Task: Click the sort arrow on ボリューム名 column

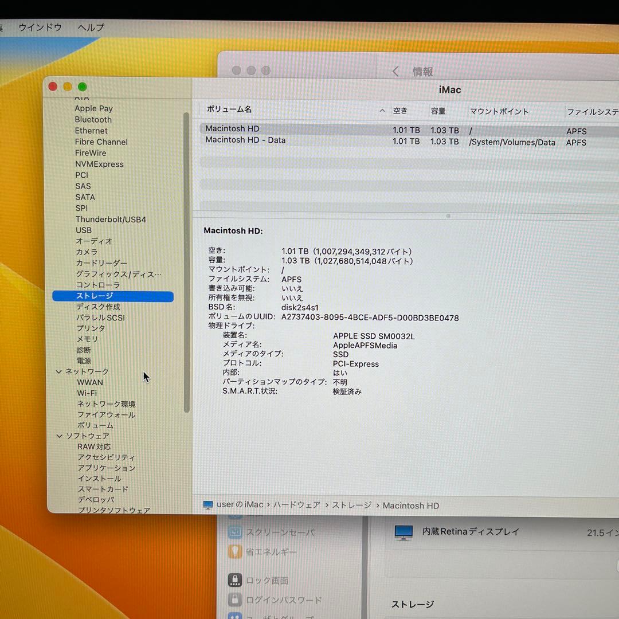Action: coord(382,111)
